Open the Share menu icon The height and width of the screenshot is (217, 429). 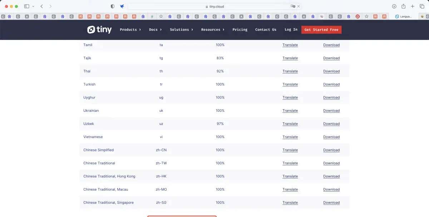403,6
